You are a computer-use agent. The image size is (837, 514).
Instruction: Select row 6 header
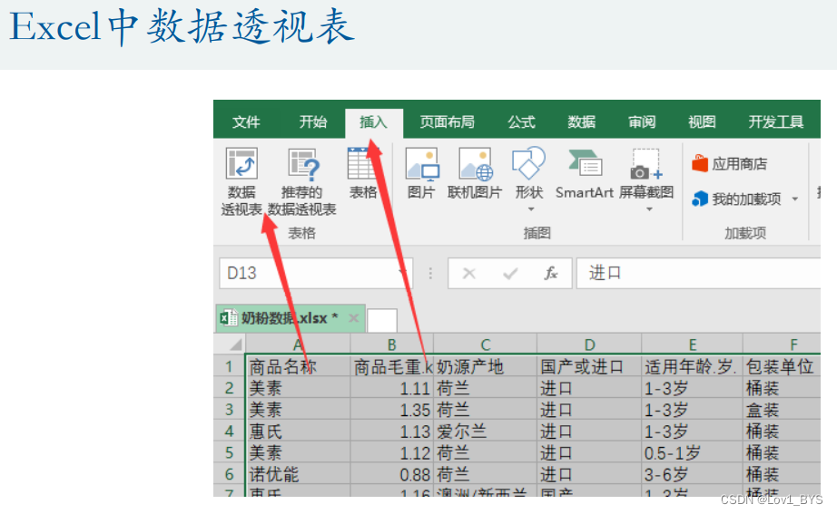pos(230,474)
